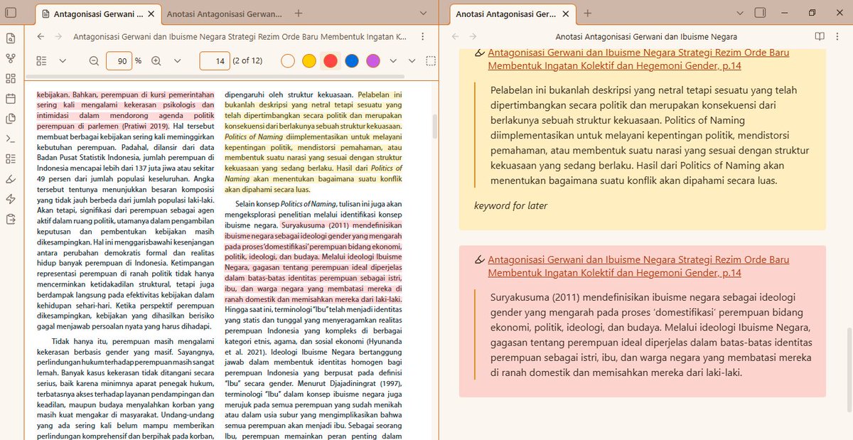The image size is (853, 440).
Task: Toggle the left sidebar collapse icon
Action: [x=11, y=13]
